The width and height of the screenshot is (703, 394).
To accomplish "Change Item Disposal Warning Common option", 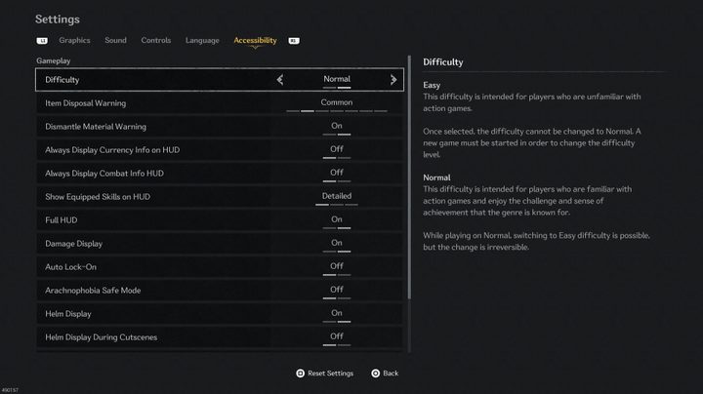I will [336, 102].
